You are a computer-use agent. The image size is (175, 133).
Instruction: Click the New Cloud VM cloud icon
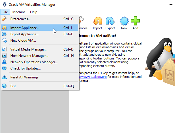(x=4, y=40)
